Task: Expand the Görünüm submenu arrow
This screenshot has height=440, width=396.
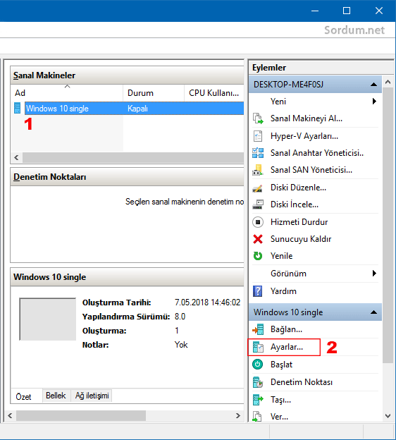Action: (374, 274)
